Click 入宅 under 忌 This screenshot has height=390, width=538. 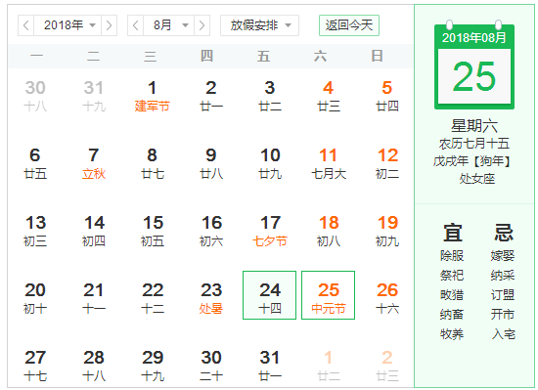click(504, 333)
